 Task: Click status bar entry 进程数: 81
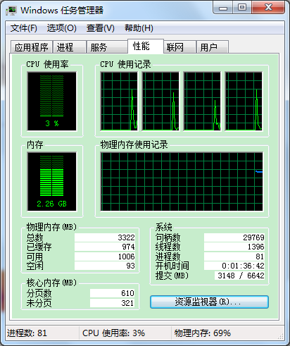tap(27, 333)
